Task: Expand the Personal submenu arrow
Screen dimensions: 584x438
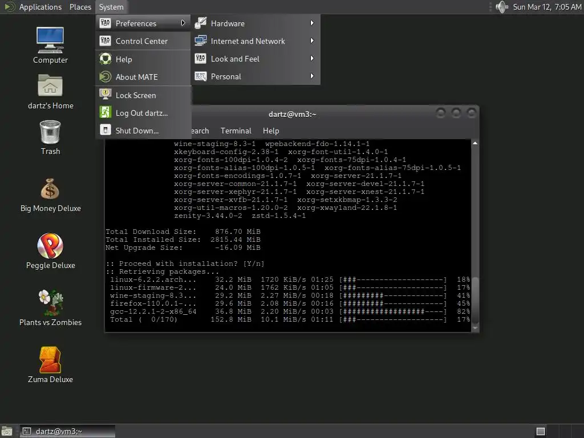Action: [312, 76]
